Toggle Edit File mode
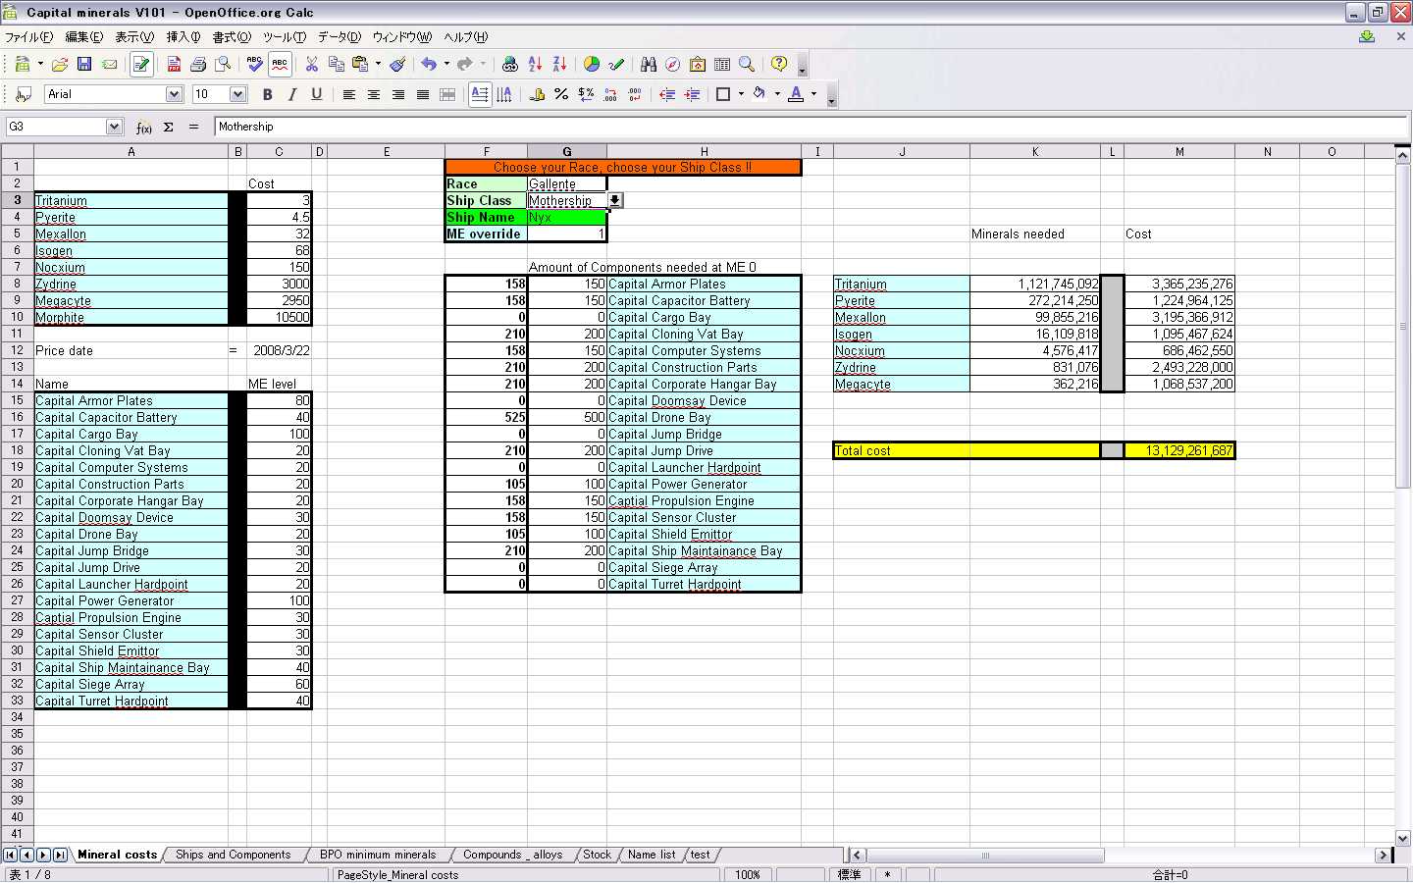 click(x=141, y=64)
